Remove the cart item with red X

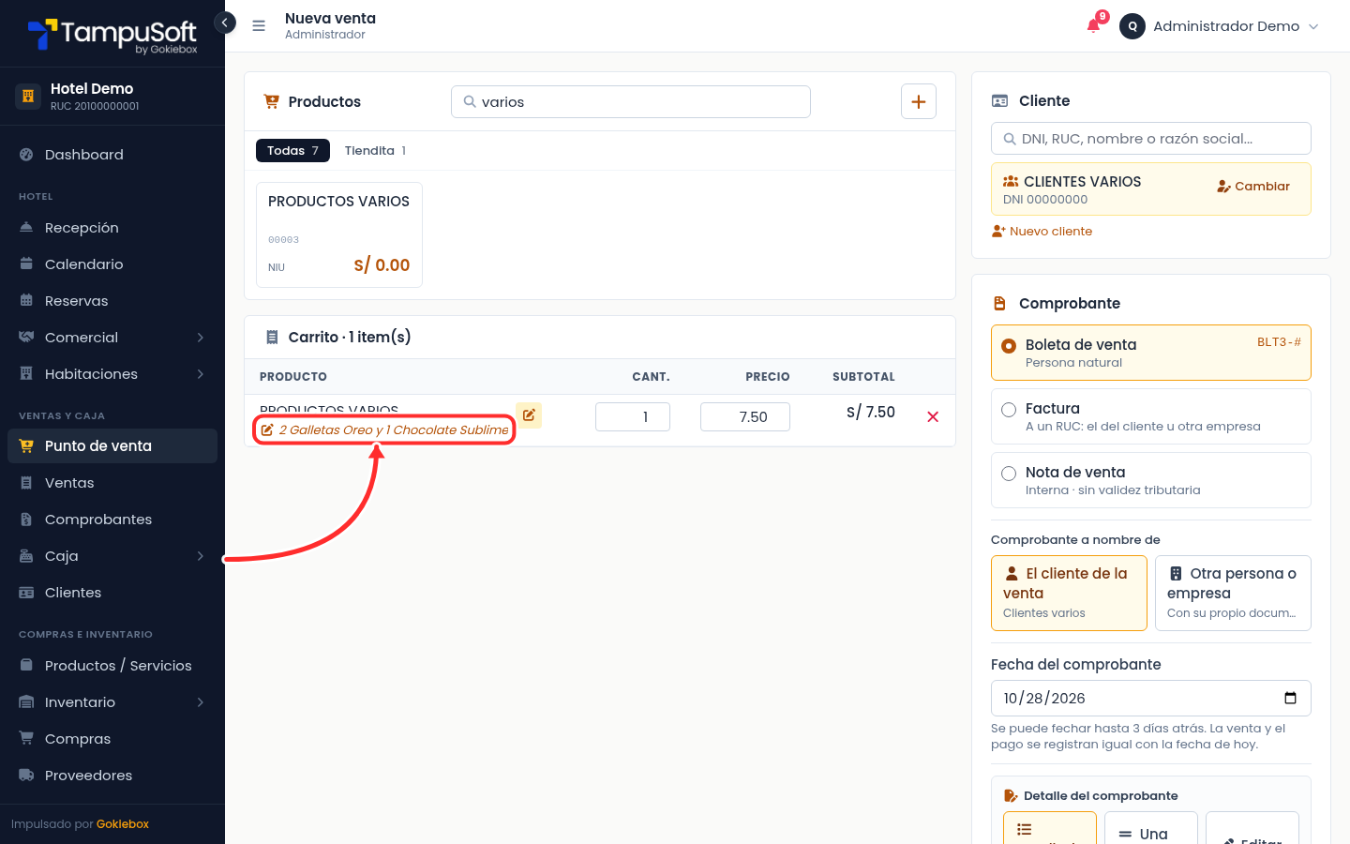click(x=933, y=417)
